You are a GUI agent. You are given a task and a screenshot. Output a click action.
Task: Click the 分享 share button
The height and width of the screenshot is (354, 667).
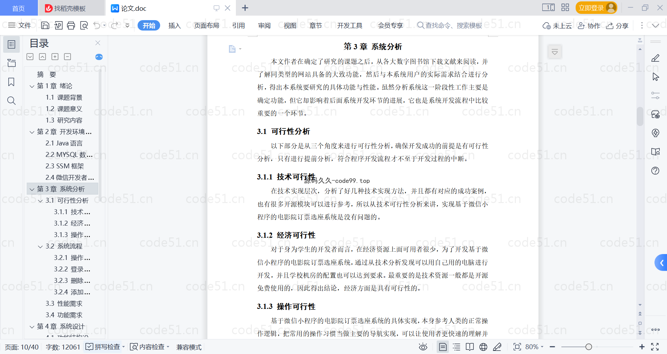point(617,26)
